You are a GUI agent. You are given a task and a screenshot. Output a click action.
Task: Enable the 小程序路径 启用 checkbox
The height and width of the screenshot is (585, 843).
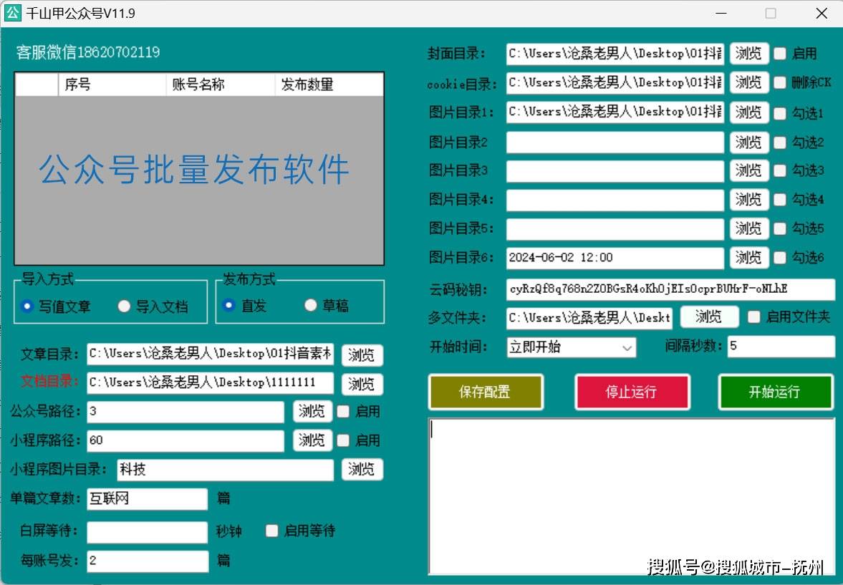point(343,440)
